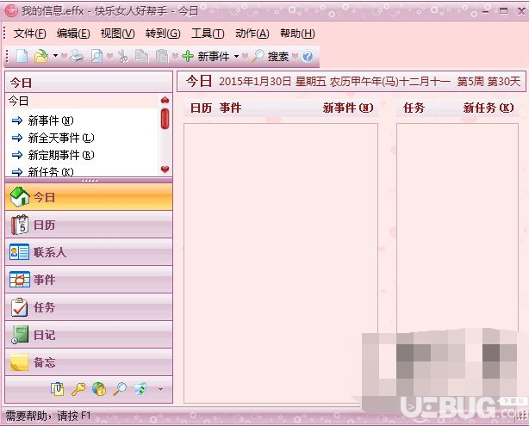The width and height of the screenshot is (529, 426).
Task: Click the date text 2015年1月30日 星期五
Action: coord(272,82)
